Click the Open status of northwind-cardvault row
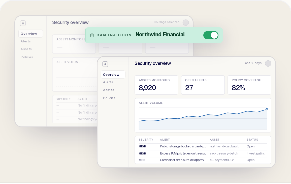Screen dimensions: 291x184 point(250,146)
